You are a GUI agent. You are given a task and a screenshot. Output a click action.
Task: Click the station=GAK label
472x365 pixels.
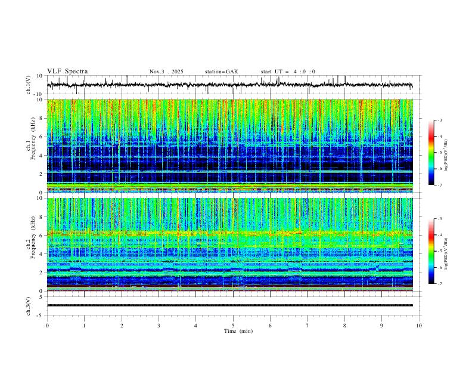221,72
